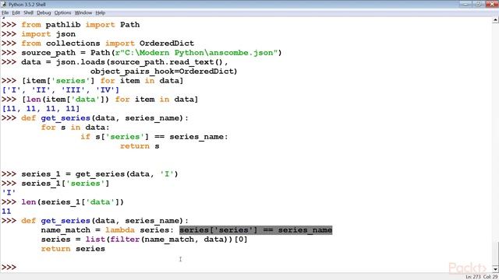This screenshot has height=280, width=499.
Task: Click the highlighted lambda expression text
Action: 256,230
